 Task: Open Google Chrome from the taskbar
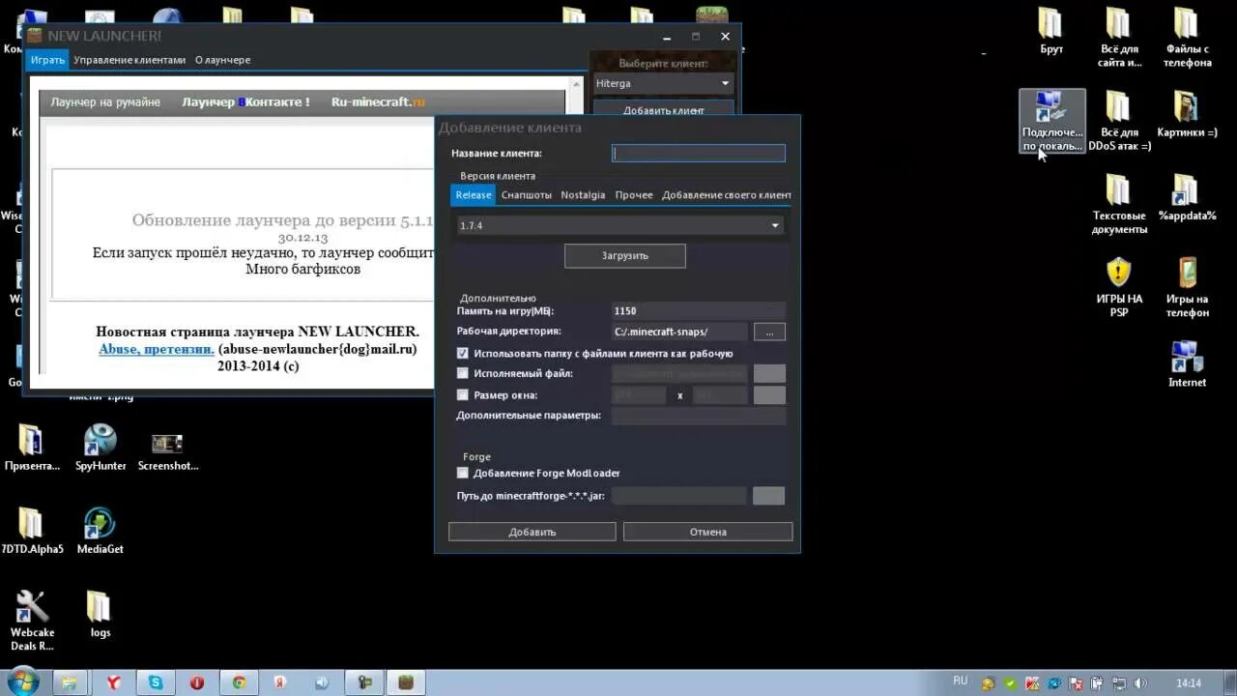pyautogui.click(x=239, y=682)
